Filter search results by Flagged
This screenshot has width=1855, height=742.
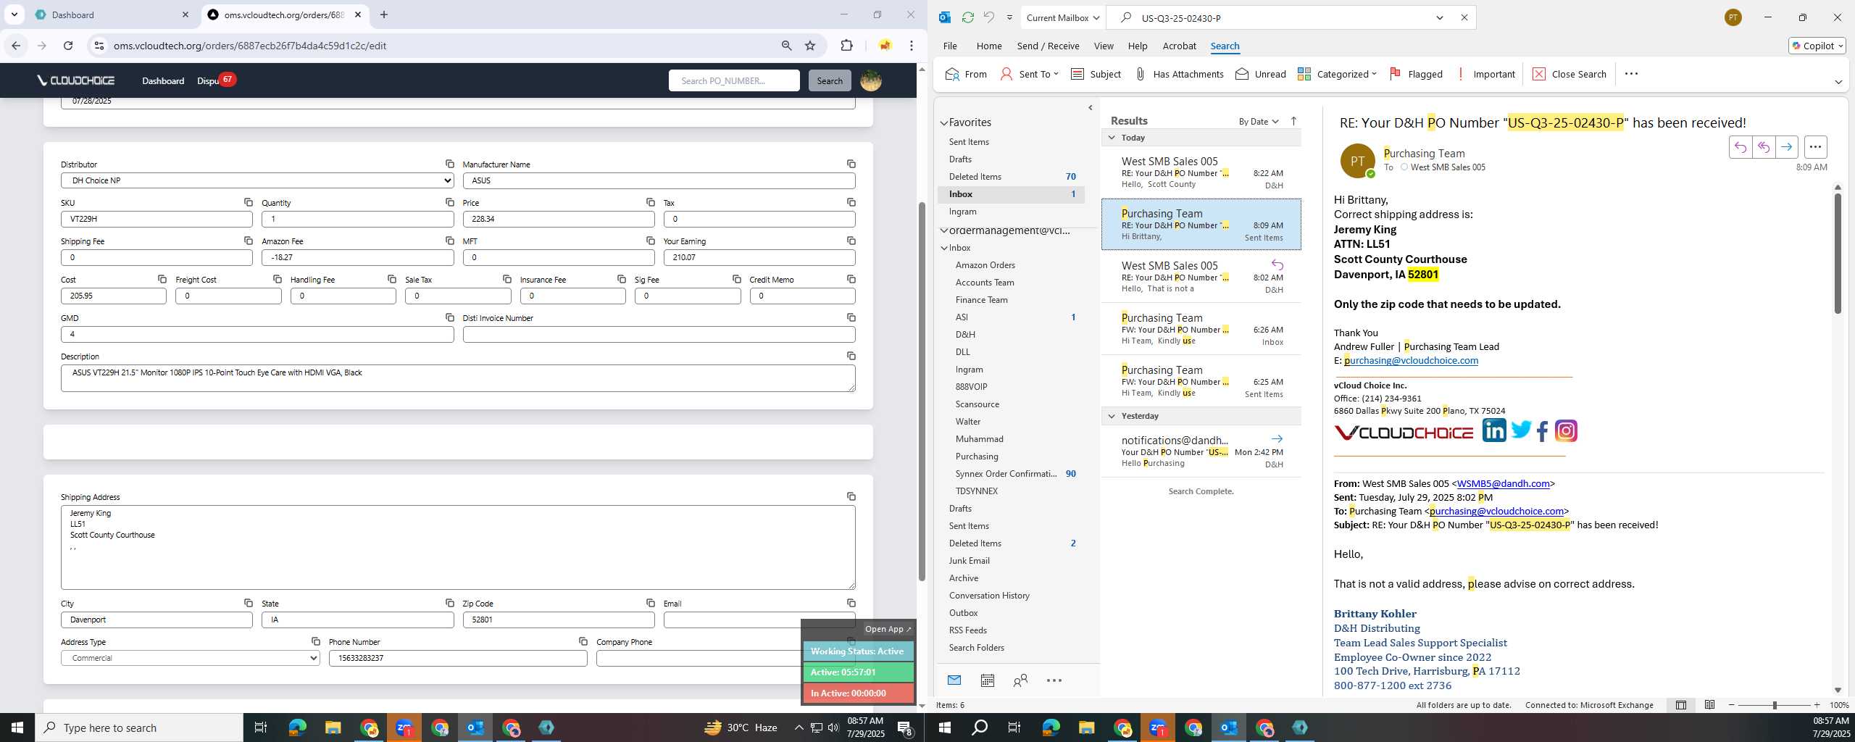[1416, 74]
